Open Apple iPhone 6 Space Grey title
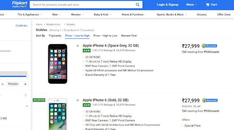This screenshot has width=234, height=130. pyautogui.click(x=111, y=46)
